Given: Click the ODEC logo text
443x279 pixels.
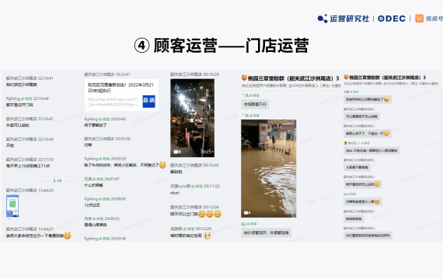Looking at the screenshot, I should click(x=392, y=19).
